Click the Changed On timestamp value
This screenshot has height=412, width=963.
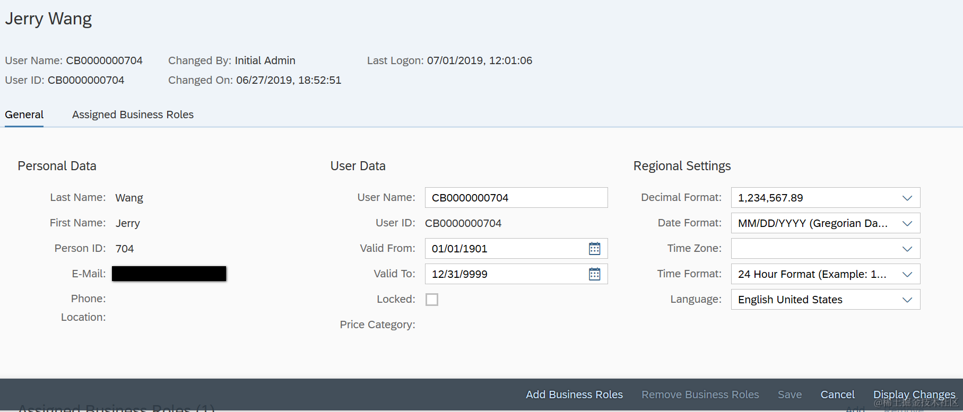click(x=289, y=80)
